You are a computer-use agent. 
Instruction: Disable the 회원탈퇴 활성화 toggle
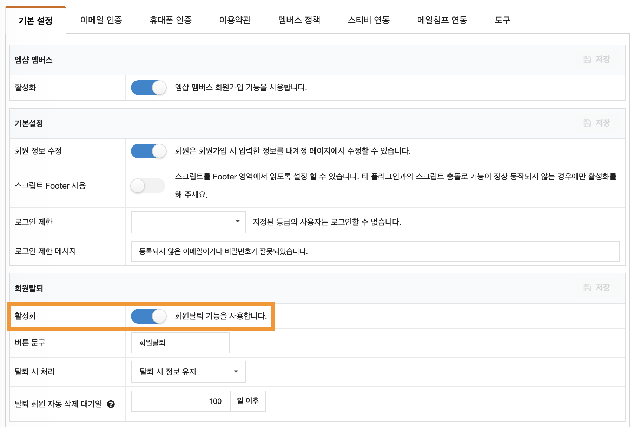click(147, 316)
